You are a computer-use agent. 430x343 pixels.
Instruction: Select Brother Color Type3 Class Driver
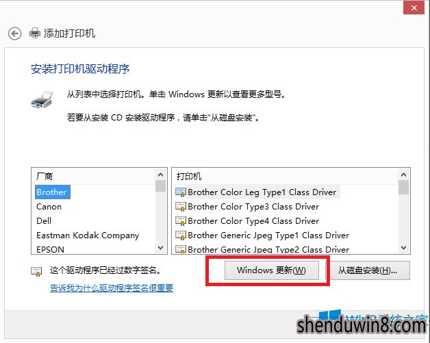pyautogui.click(x=253, y=207)
